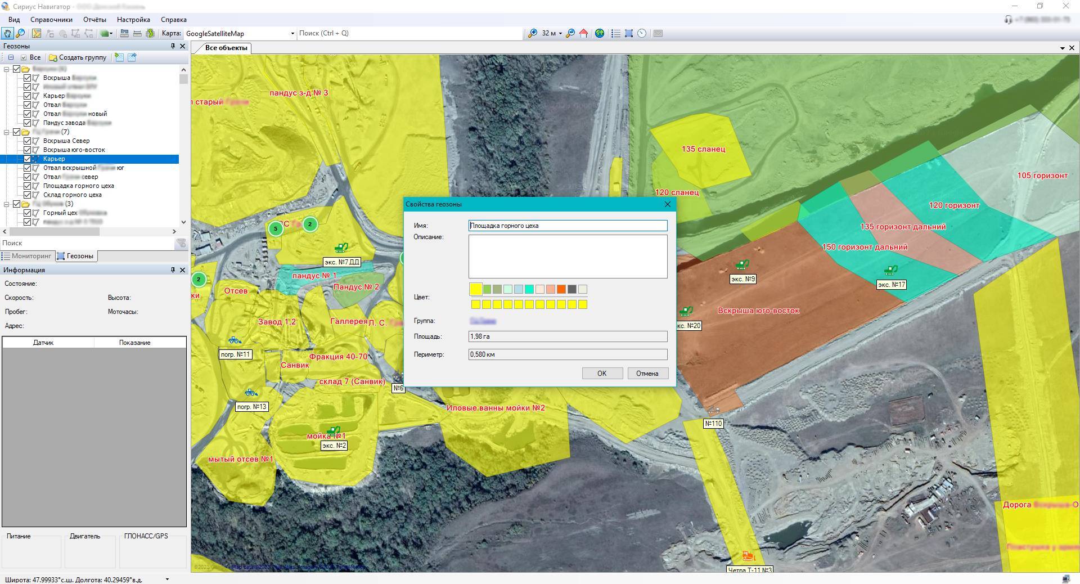Click the blue selection rectangle icon

tap(629, 33)
